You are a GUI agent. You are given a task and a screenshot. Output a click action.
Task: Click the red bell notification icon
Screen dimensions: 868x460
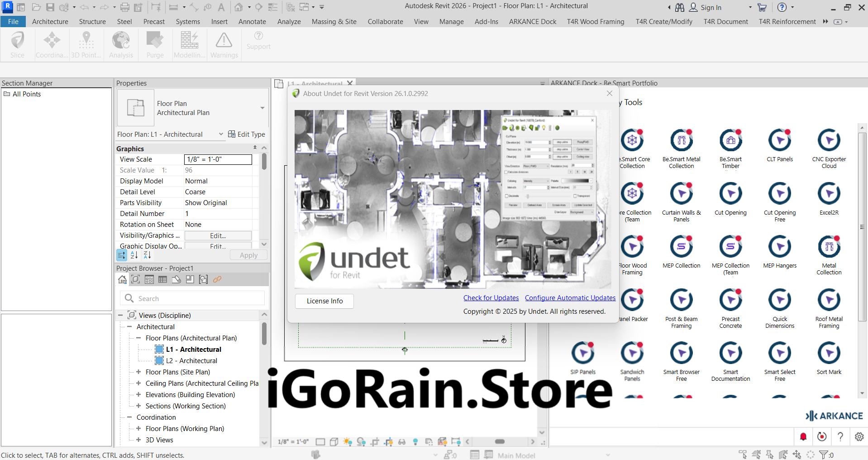(x=803, y=436)
